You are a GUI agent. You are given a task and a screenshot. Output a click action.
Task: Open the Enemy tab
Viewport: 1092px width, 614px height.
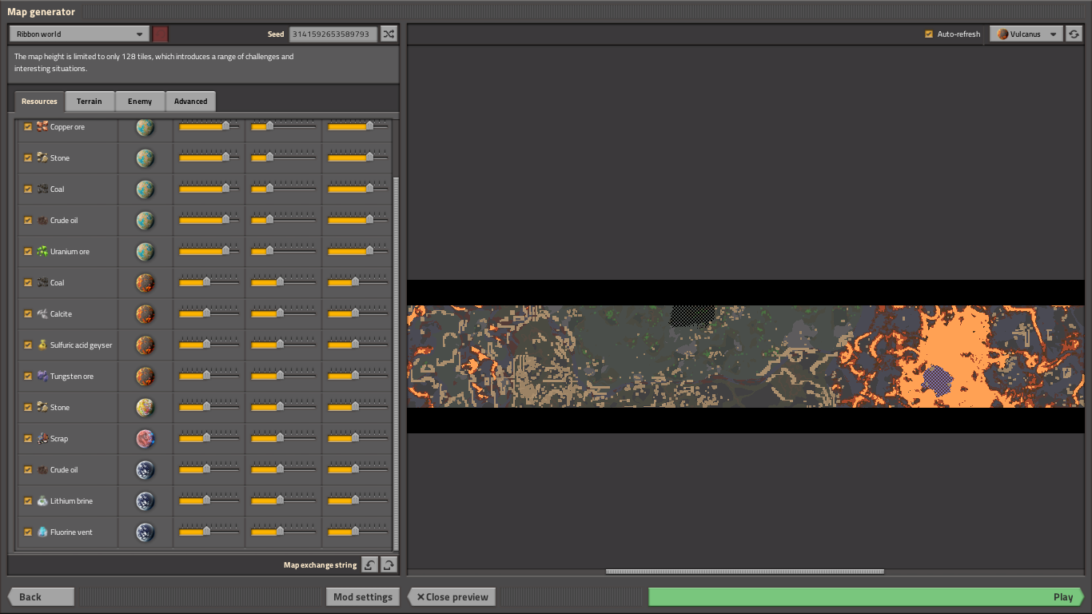pos(140,102)
